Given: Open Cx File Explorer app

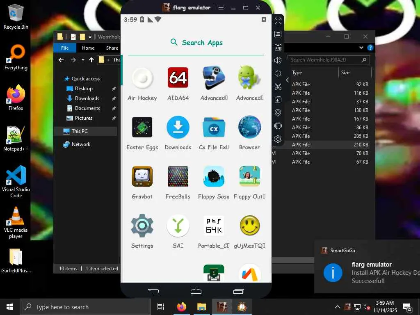Looking at the screenshot, I should click(214, 133).
